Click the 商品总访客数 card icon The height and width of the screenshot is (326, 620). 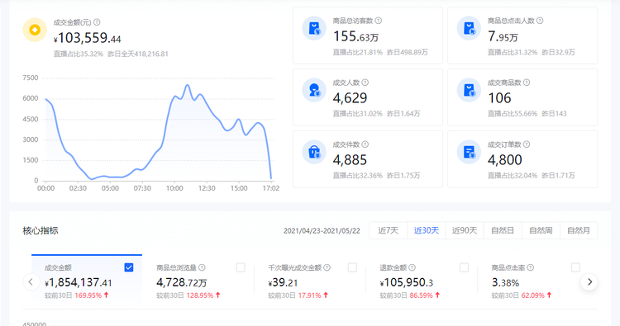314,28
